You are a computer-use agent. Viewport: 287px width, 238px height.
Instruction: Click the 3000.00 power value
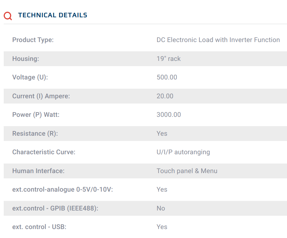168,115
